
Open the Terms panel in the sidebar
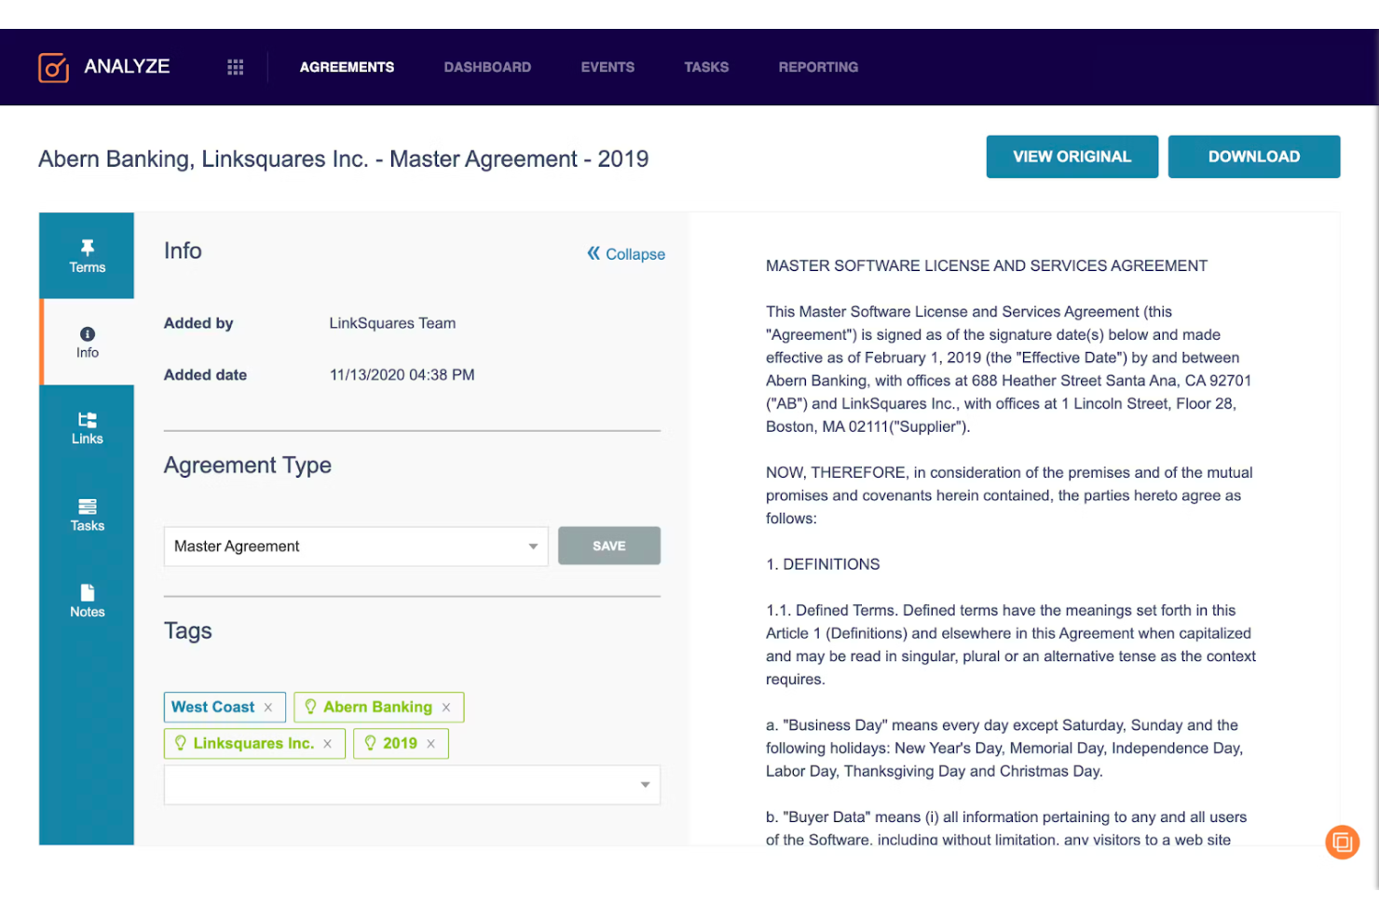coord(87,256)
